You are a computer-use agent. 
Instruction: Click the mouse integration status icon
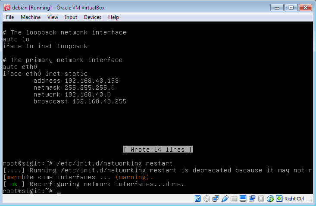[270, 199]
